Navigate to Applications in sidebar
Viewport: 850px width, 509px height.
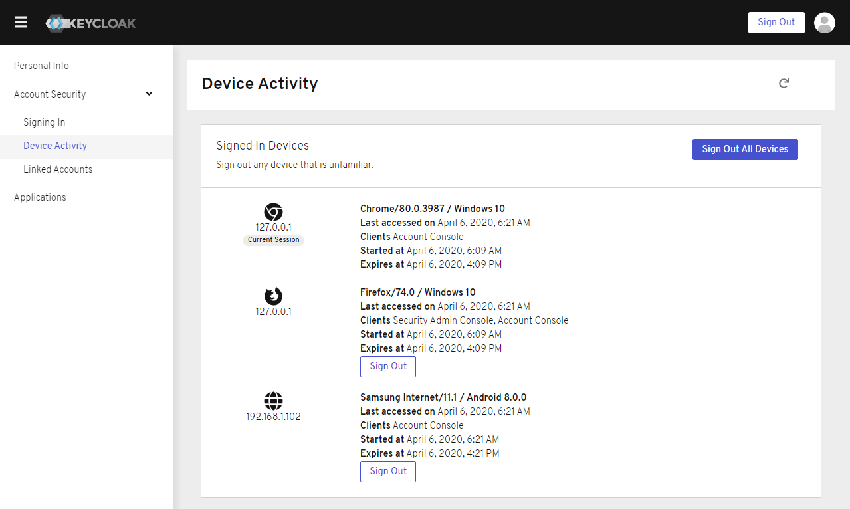40,197
